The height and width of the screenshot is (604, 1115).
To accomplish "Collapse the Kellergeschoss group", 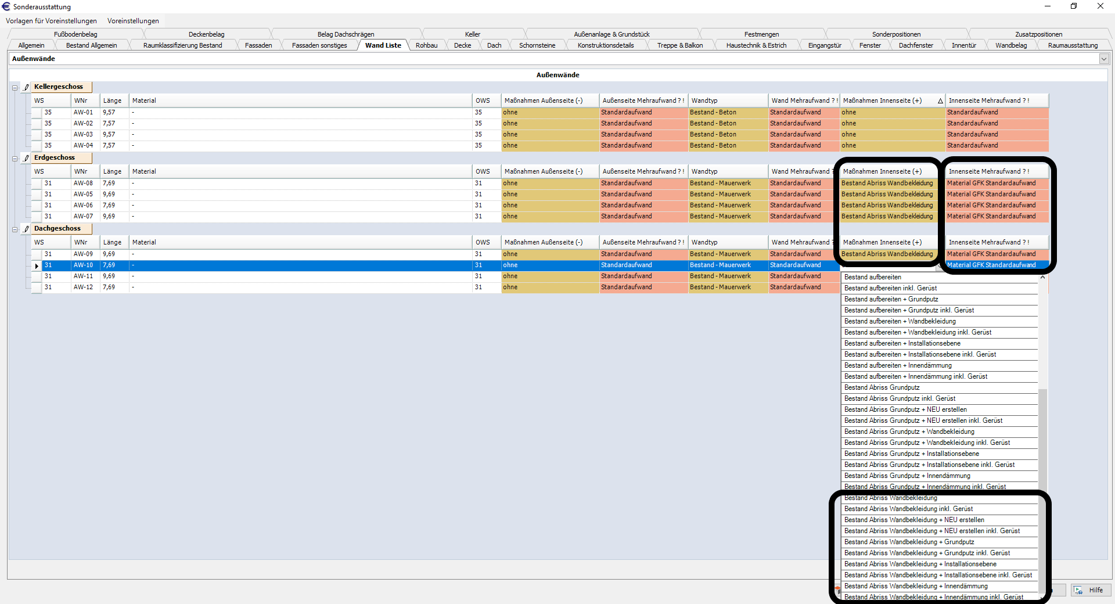I will [x=15, y=88].
